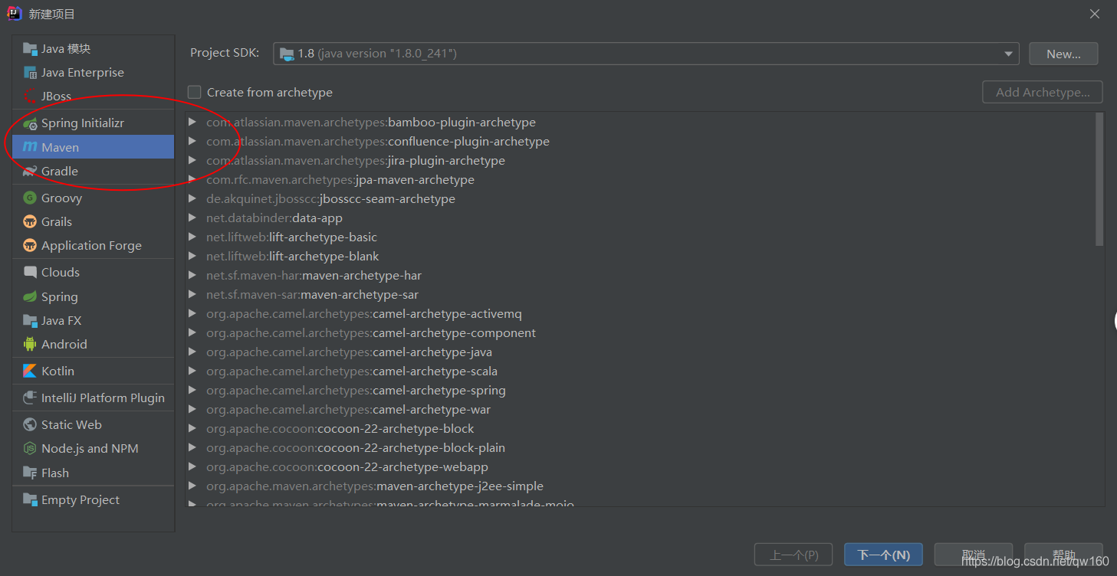Viewport: 1117px width, 576px height.
Task: Select the JBoss icon
Action: coord(30,97)
